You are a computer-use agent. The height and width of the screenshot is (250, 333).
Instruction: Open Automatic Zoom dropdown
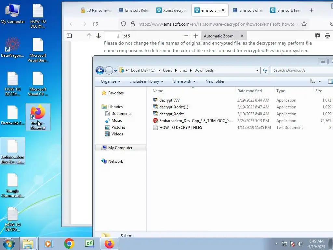(224, 36)
